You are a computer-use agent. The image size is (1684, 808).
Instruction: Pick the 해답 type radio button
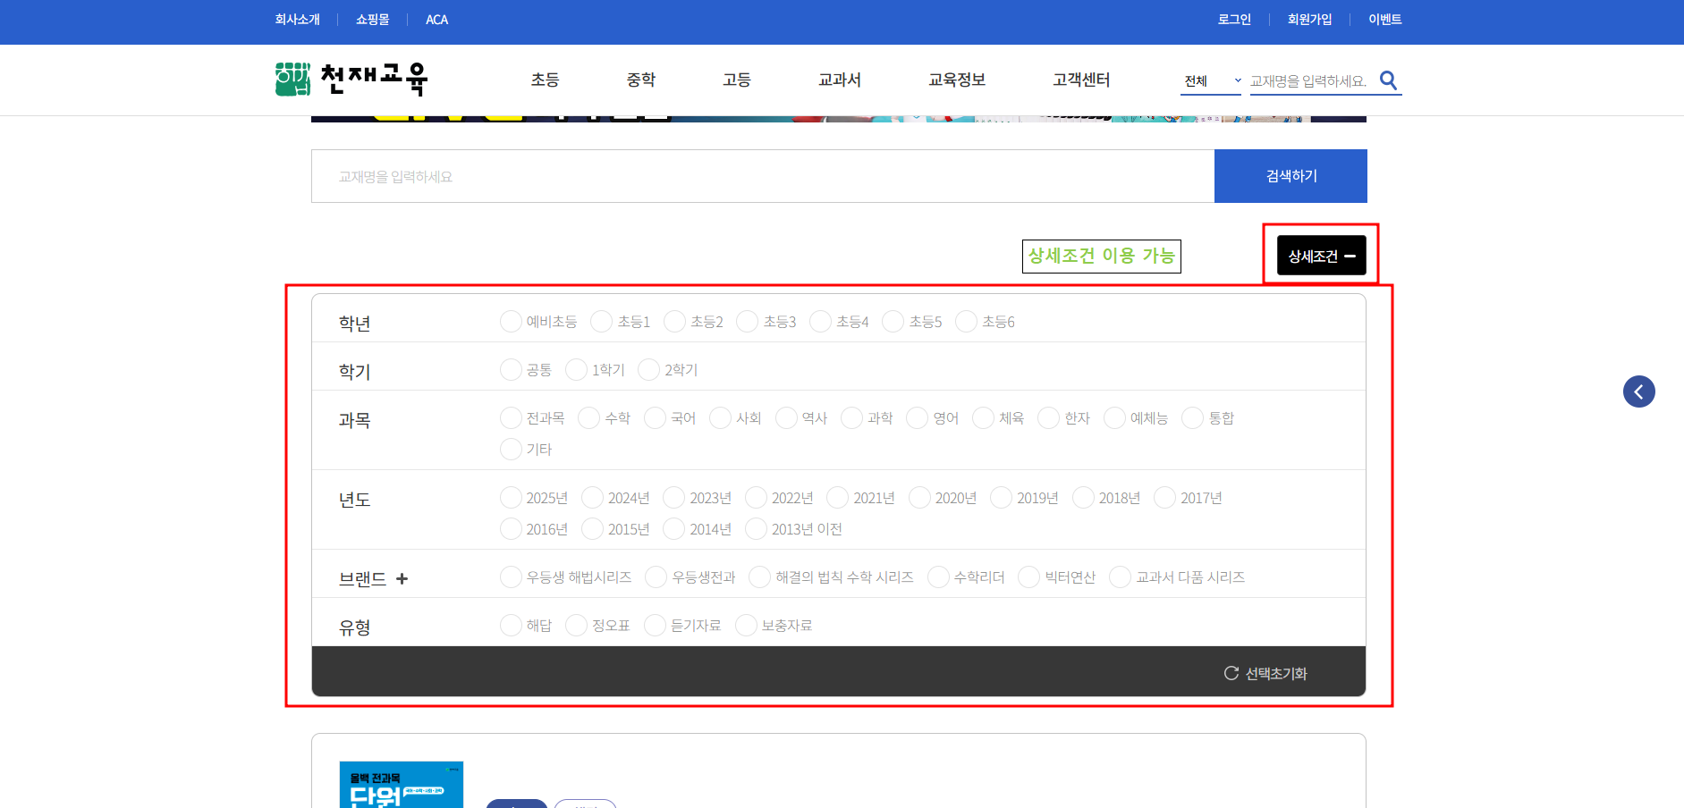512,626
